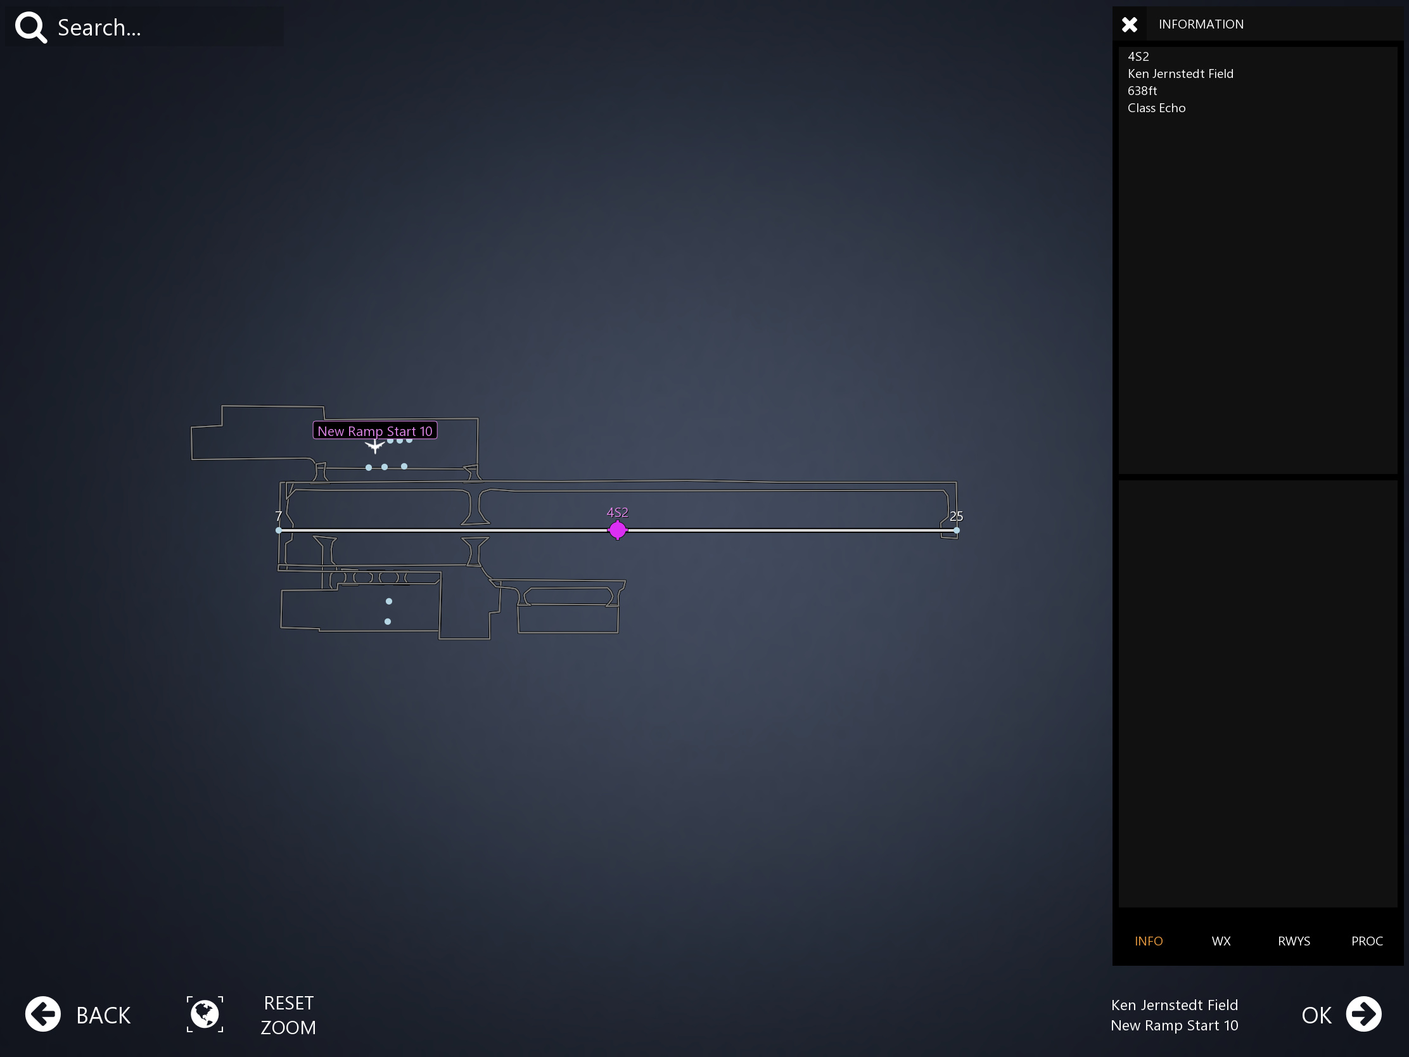Close the Information panel with the X
This screenshot has height=1057, width=1409.
[x=1130, y=24]
